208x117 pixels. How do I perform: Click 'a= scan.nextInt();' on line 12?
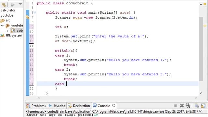[x=75, y=41]
